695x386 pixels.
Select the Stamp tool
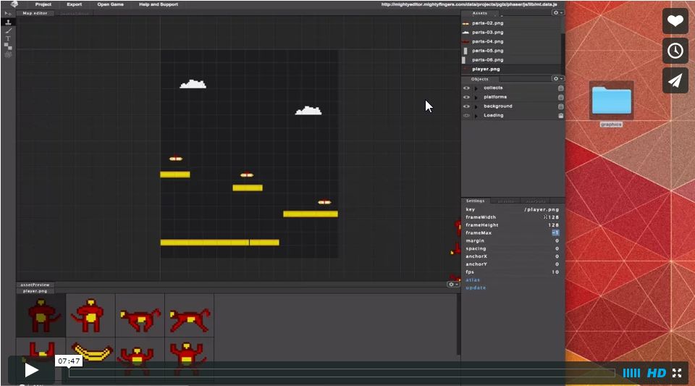pyautogui.click(x=8, y=22)
